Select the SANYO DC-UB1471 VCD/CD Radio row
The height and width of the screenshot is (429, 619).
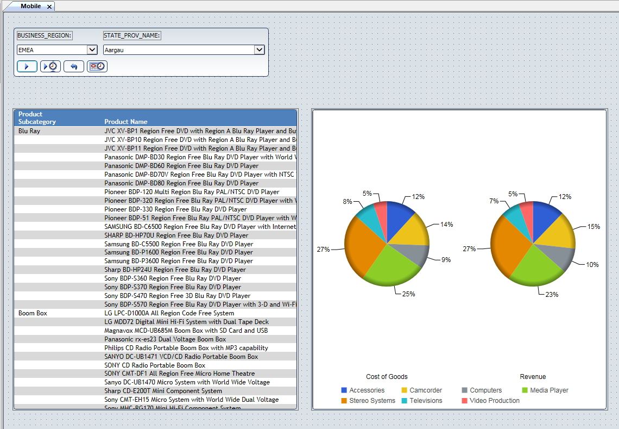(x=155, y=357)
